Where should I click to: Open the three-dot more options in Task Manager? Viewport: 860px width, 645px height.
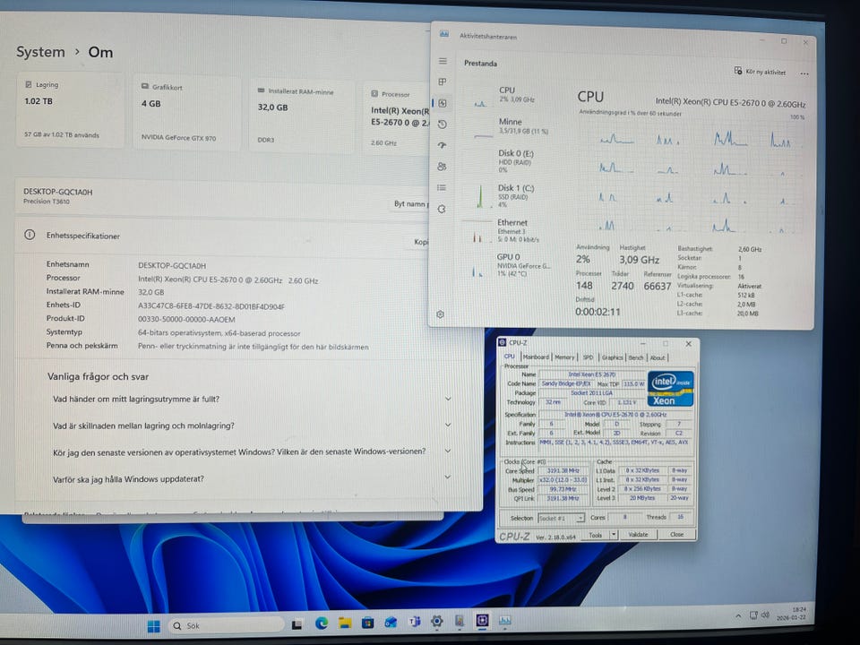click(x=804, y=73)
